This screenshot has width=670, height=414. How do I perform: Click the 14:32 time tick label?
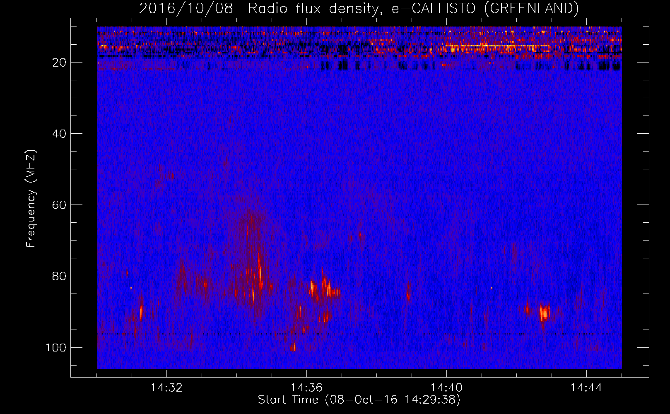click(x=166, y=388)
